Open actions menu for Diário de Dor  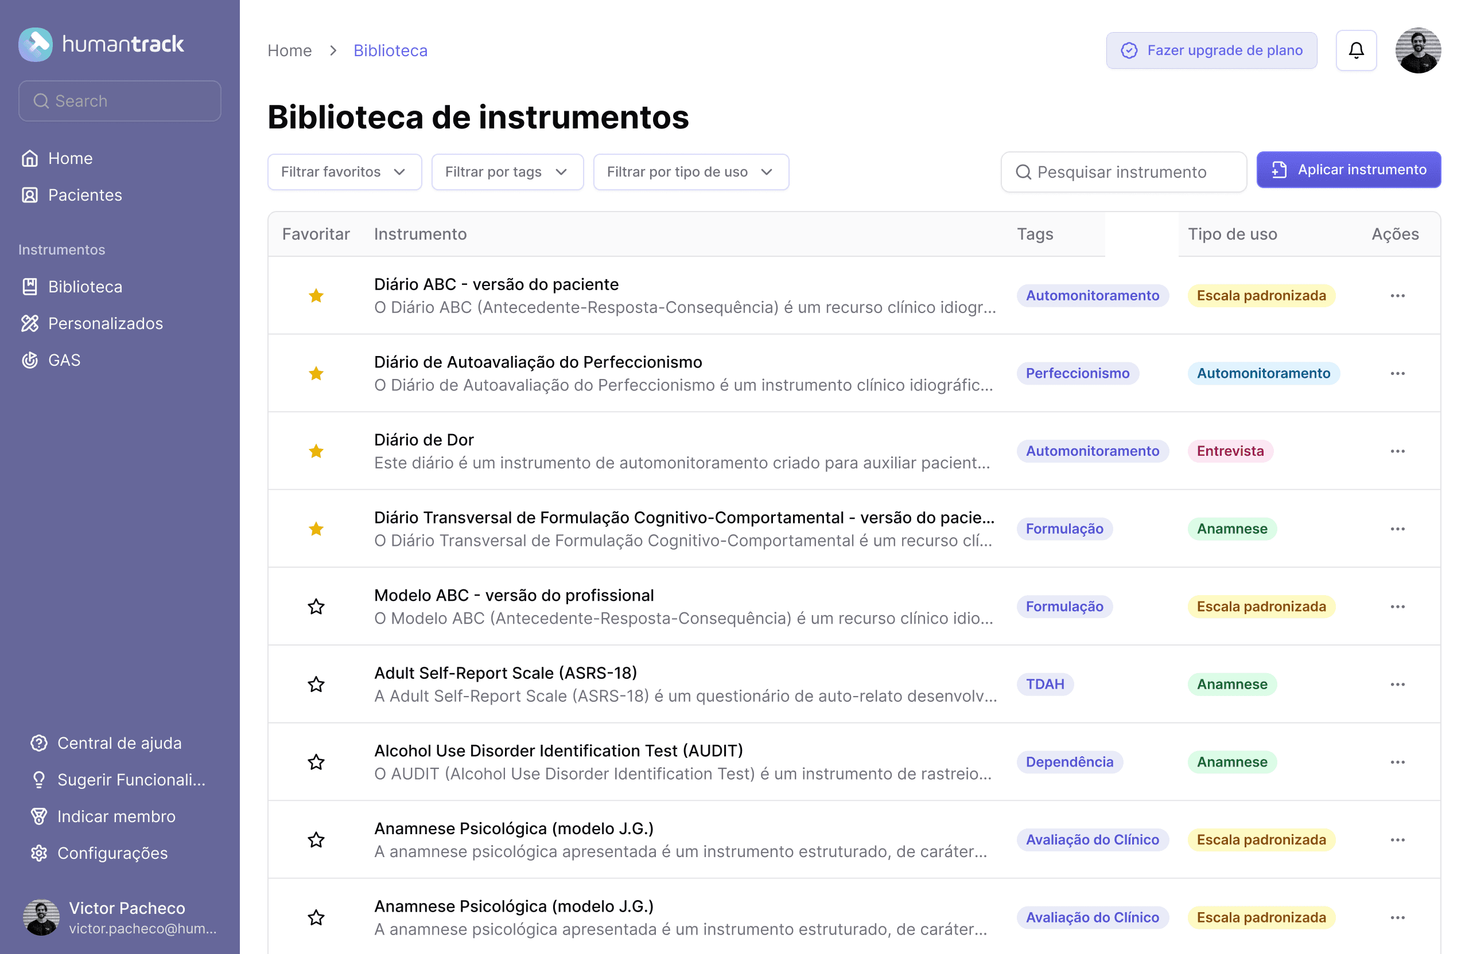point(1397,451)
